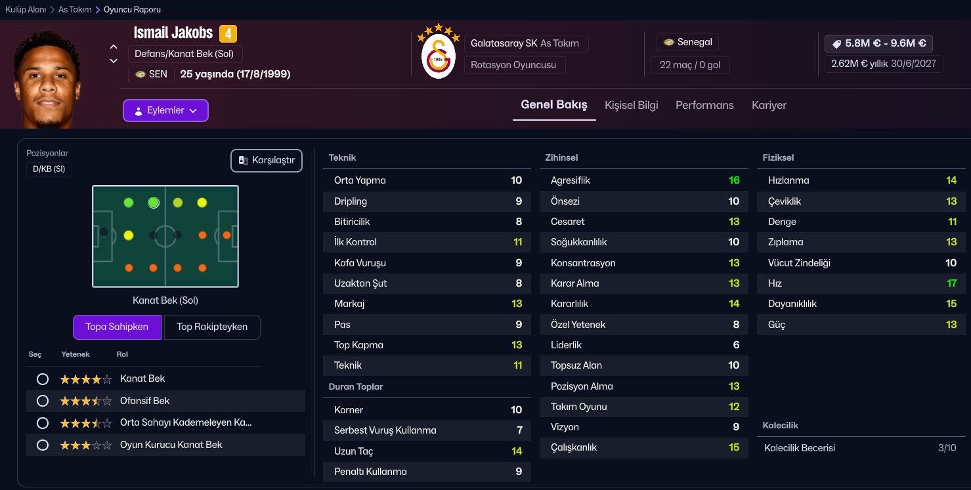971x490 pixels.
Task: Click the Top Rakipteyken button
Action: click(211, 327)
